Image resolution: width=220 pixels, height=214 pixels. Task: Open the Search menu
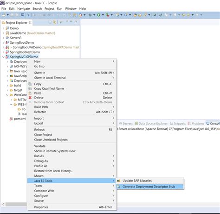point(37,9)
